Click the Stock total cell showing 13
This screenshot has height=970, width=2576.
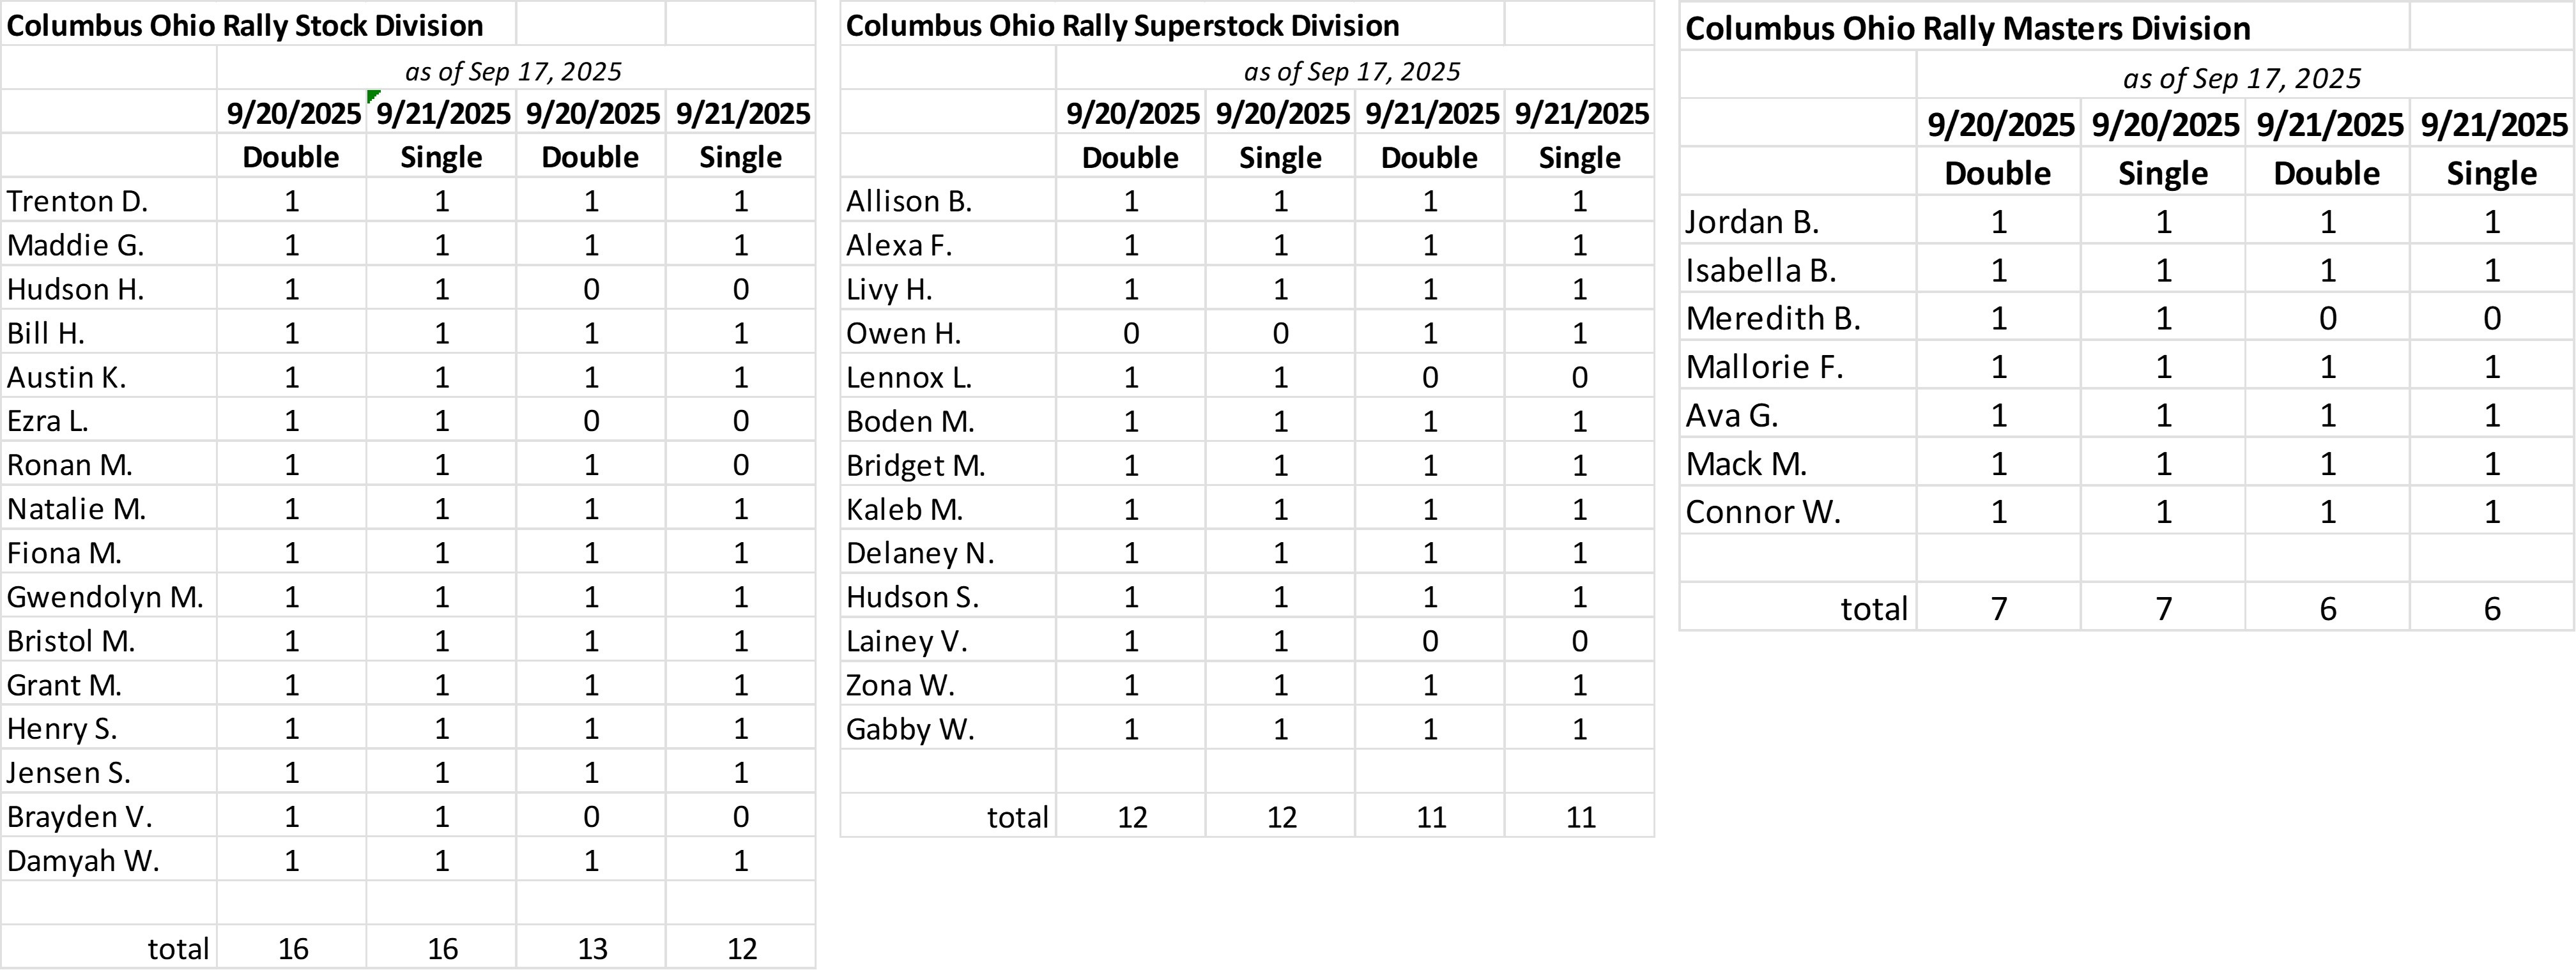tap(592, 948)
